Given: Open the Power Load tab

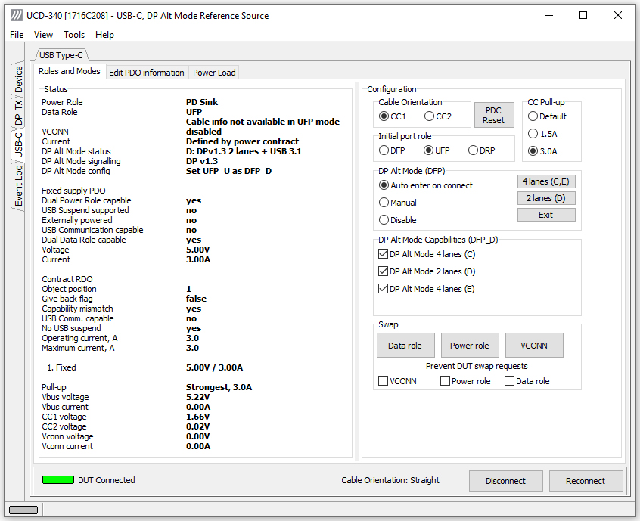Looking at the screenshot, I should coord(214,72).
